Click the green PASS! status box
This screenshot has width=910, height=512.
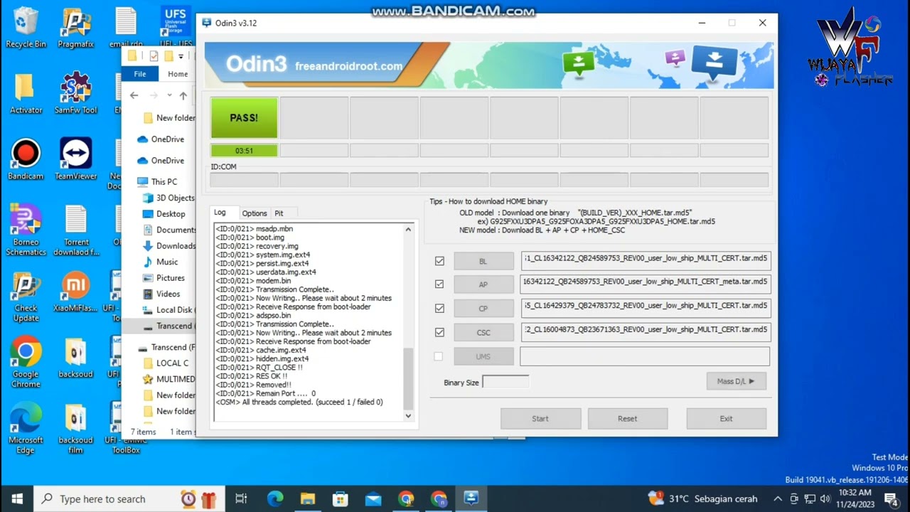pos(244,118)
